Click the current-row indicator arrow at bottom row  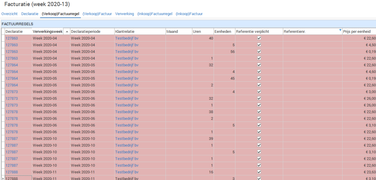click(3, 178)
